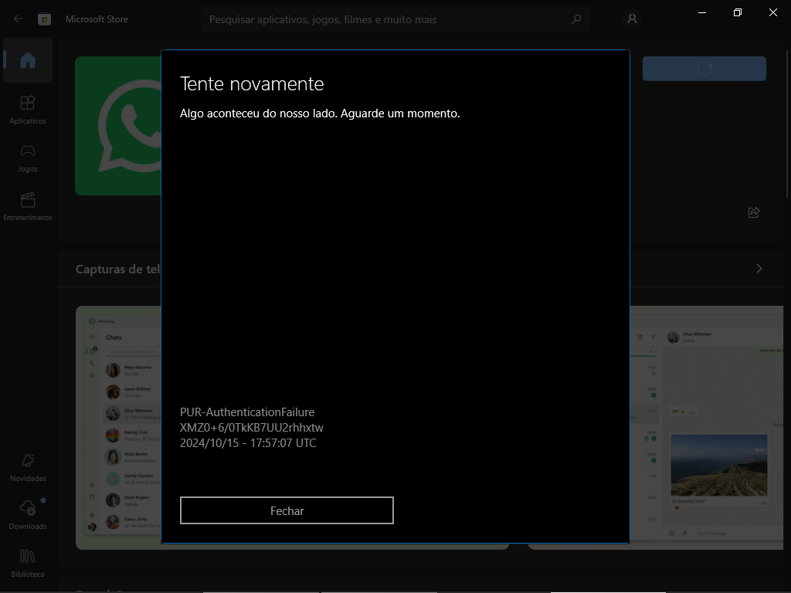Click the Microsoft Store title text

tap(97, 19)
